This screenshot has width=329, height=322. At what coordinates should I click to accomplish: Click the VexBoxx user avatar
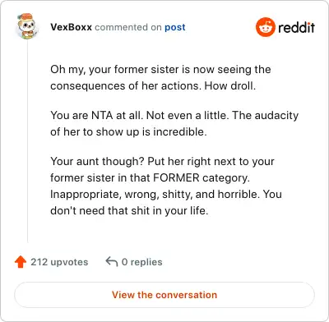point(26,26)
